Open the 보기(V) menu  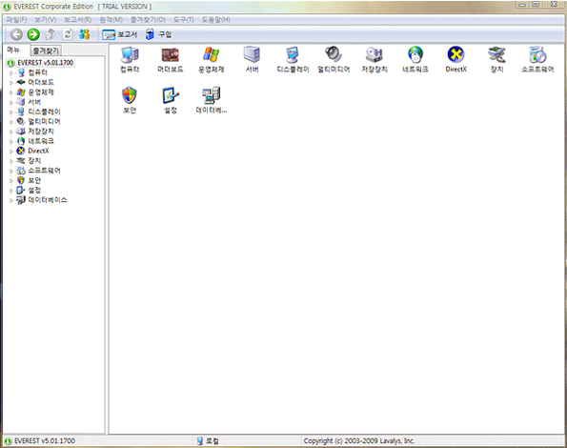pos(45,19)
